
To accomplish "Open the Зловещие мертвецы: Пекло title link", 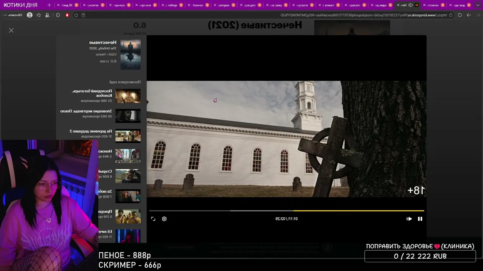I will (x=86, y=111).
